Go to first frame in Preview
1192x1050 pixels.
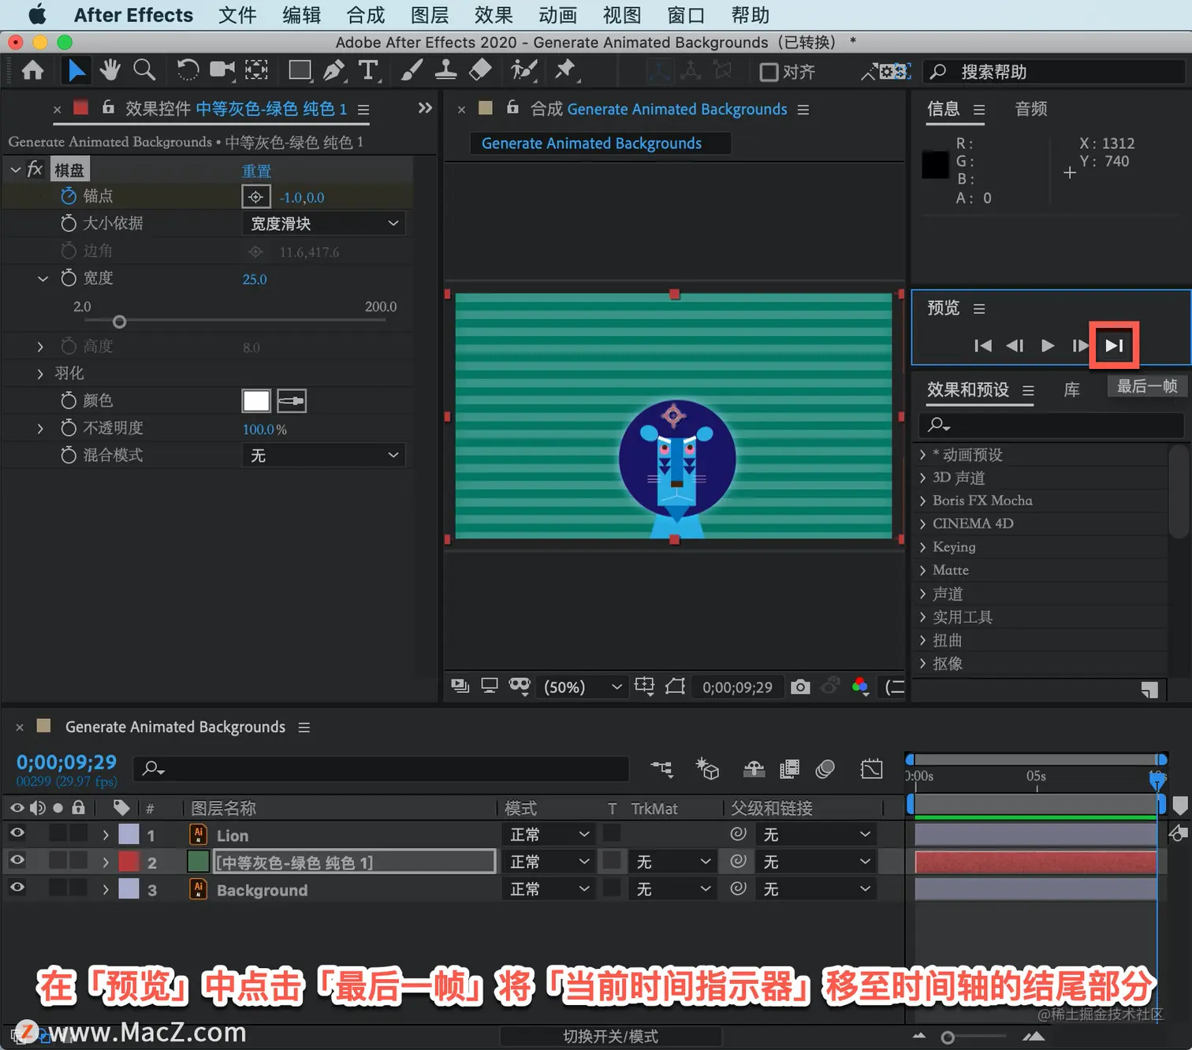[x=982, y=345]
